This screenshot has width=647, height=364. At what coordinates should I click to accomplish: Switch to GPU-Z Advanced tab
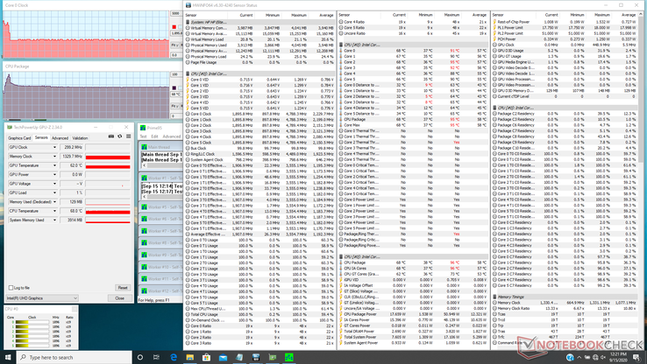(x=60, y=138)
